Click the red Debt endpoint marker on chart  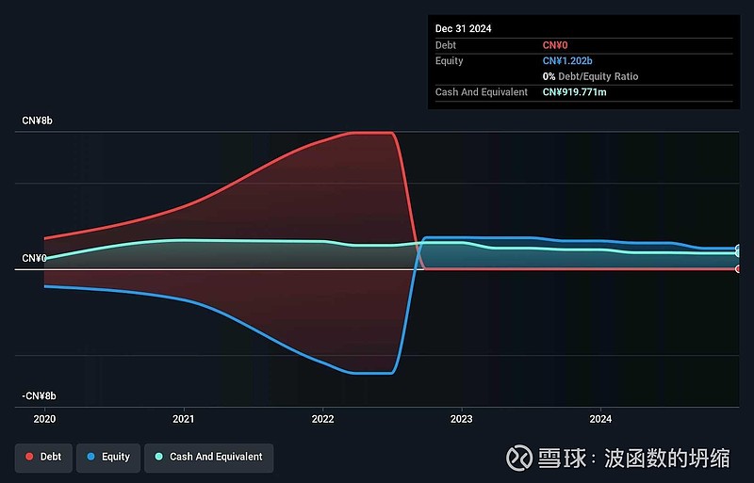[x=738, y=269]
